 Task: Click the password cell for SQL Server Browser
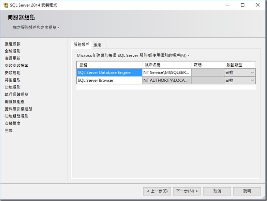207,80
